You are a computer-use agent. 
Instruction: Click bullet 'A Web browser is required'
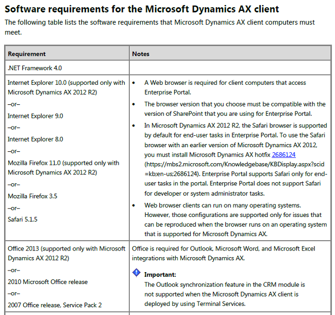pos(225,87)
